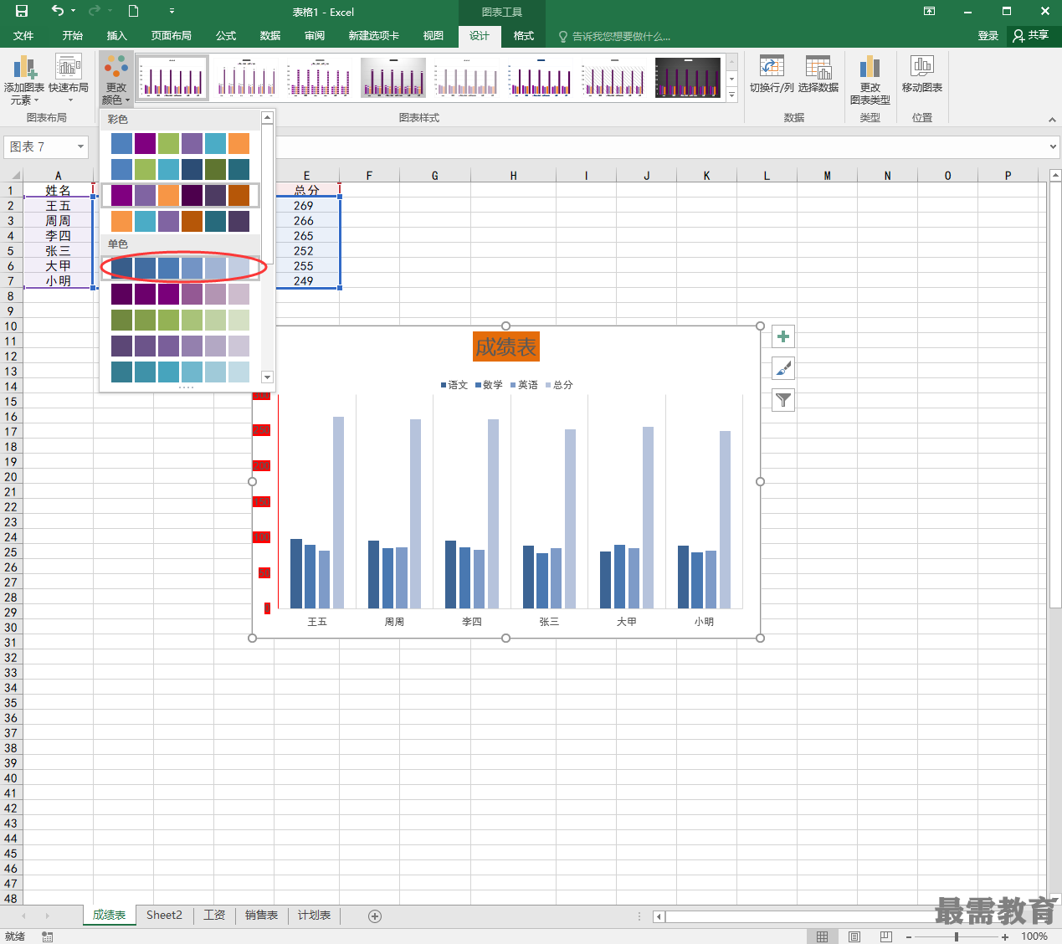Open Customize Quick Access Toolbar arrow
This screenshot has width=1062, height=944.
click(x=172, y=12)
